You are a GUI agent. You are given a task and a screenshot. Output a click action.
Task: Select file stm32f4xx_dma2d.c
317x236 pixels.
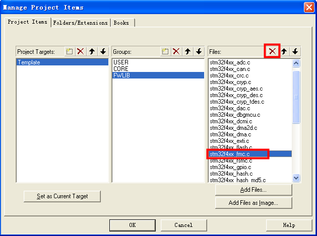(x=250, y=128)
